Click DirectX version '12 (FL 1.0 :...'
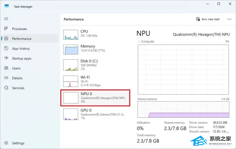Viewport: 236px width, 149px height. coord(221,131)
